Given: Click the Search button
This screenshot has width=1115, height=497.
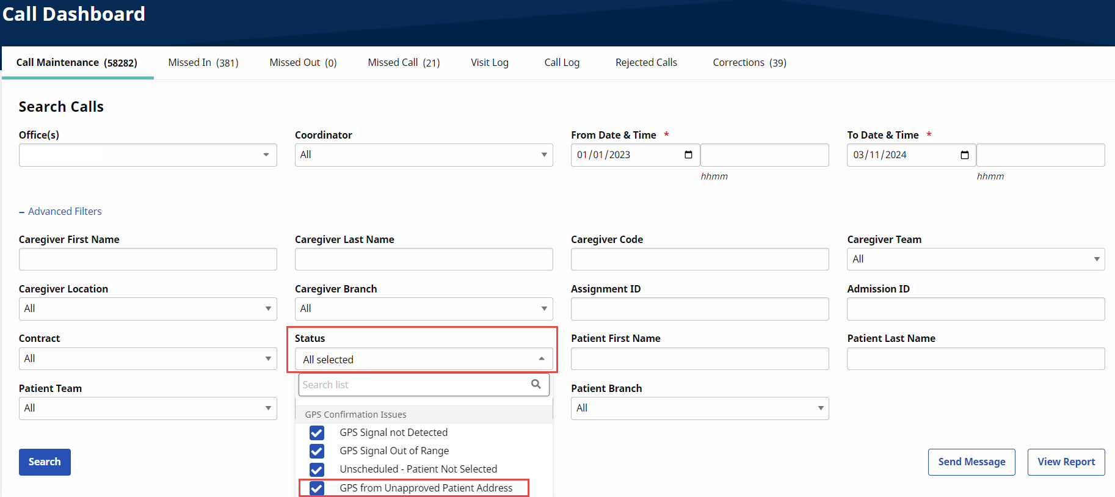Looking at the screenshot, I should 45,462.
